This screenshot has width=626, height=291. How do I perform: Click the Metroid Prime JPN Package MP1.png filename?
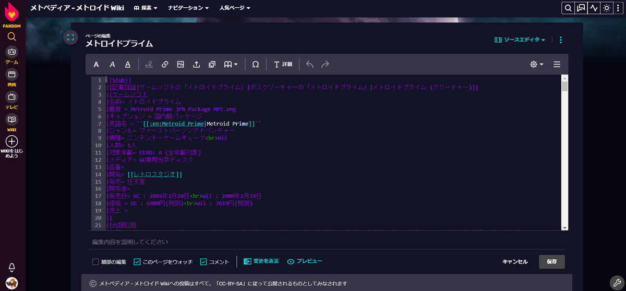(x=183, y=109)
